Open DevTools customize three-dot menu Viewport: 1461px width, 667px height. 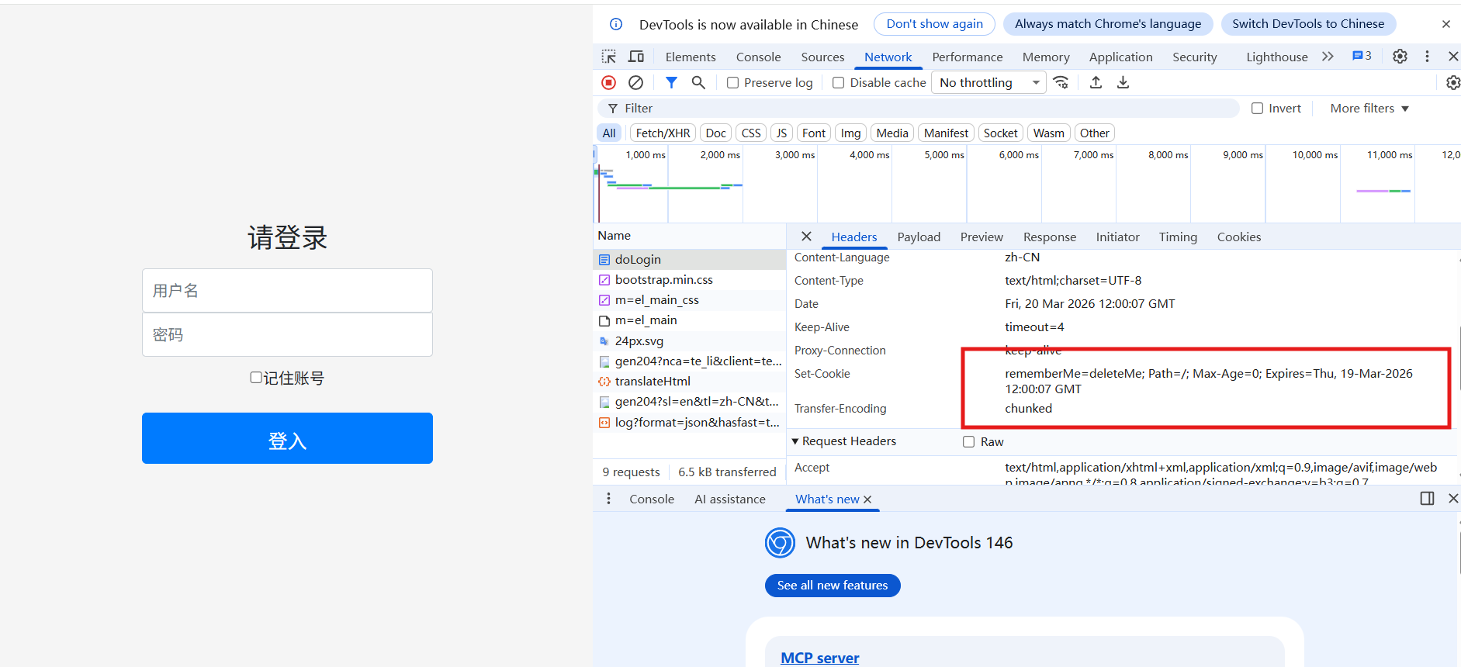1427,56
